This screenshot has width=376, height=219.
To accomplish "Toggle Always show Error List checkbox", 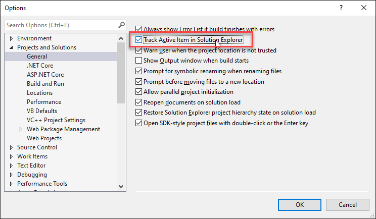I will [139, 29].
